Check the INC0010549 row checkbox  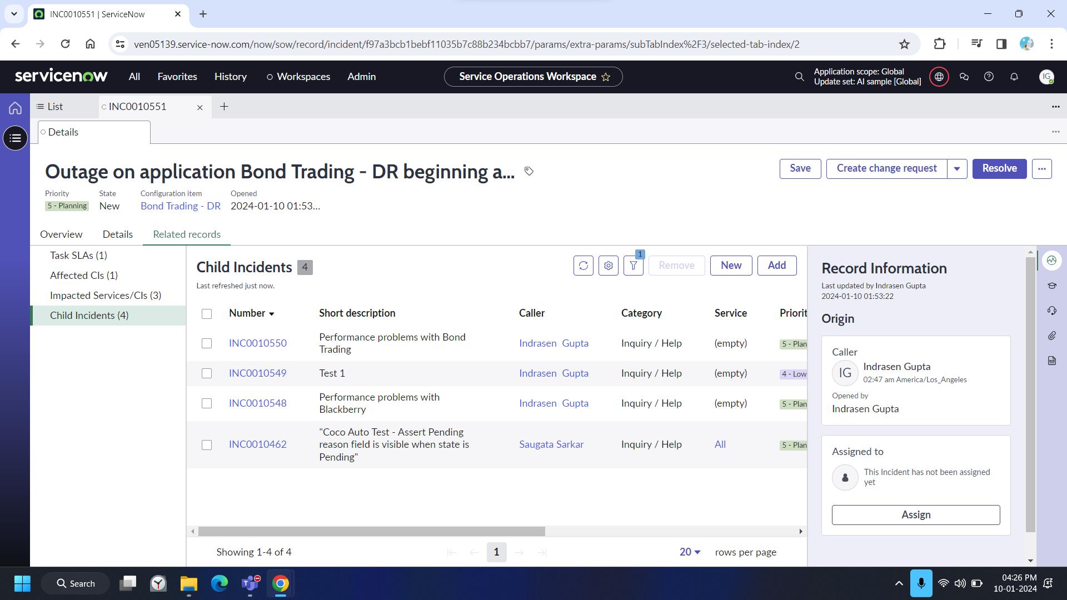(207, 373)
